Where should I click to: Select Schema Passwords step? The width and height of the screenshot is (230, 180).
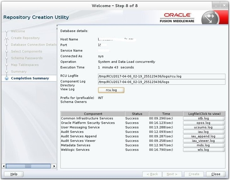point(27,58)
